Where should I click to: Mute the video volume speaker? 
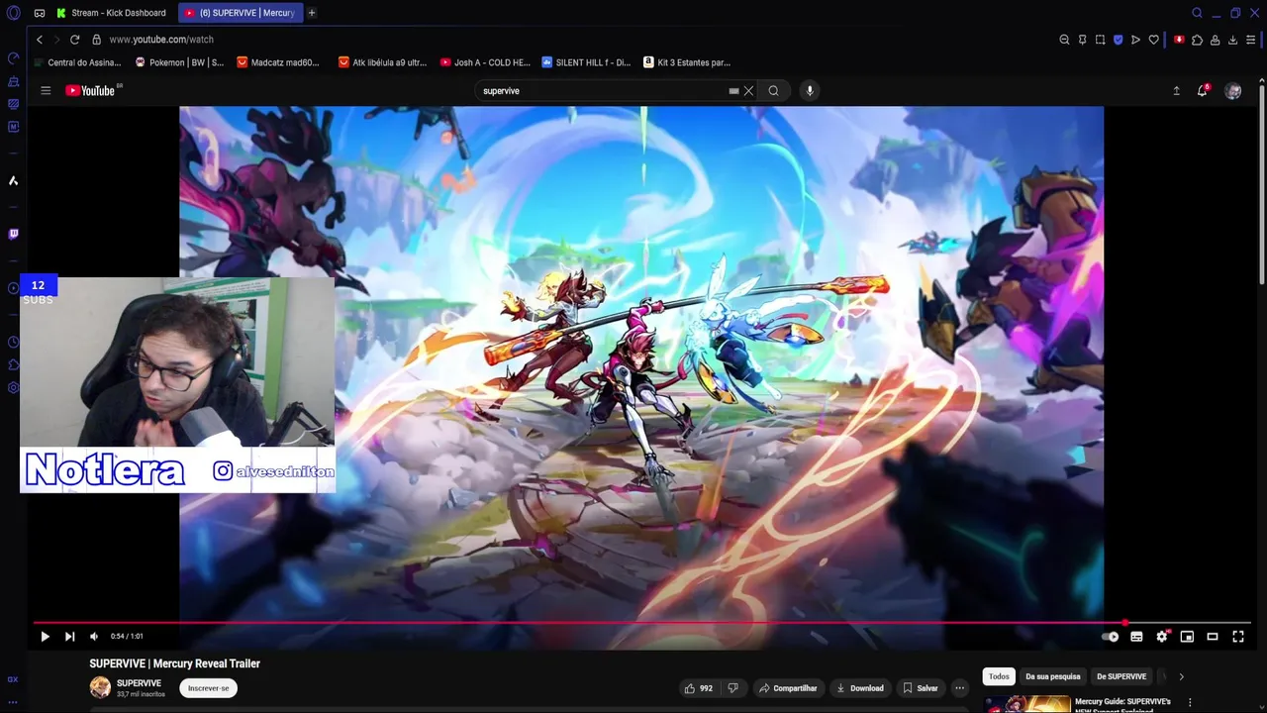[94, 637]
